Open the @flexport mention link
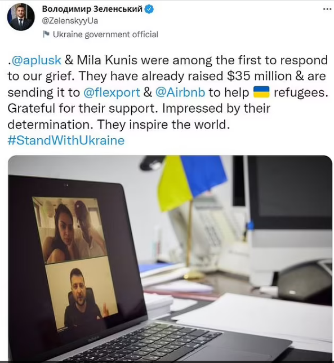 pyautogui.click(x=112, y=92)
